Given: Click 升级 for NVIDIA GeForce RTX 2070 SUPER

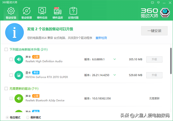Looking at the screenshot, I should [x=154, y=75].
